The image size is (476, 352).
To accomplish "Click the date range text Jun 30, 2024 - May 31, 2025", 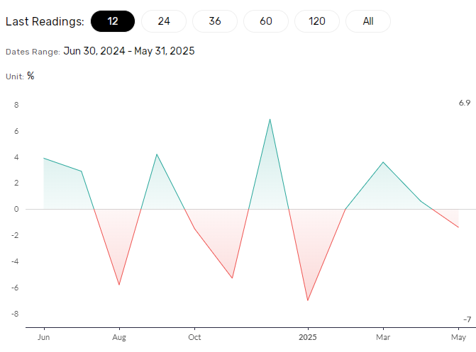I will (x=129, y=51).
